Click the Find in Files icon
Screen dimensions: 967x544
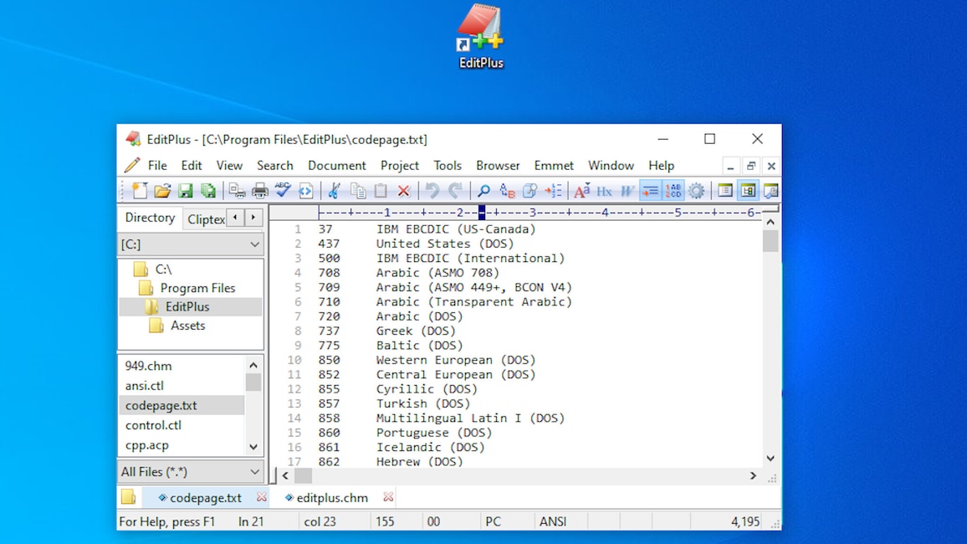tap(530, 191)
